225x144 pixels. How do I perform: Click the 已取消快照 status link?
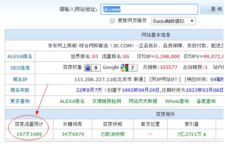pyautogui.click(x=113, y=134)
